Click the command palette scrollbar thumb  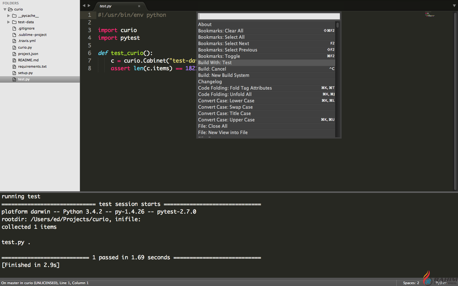pos(337,25)
